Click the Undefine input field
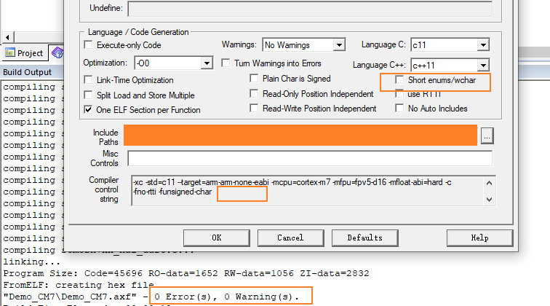The width and height of the screenshot is (550, 306). click(x=310, y=9)
